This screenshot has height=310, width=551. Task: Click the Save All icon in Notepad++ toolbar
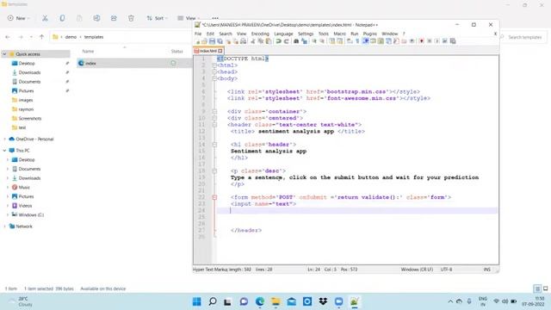point(220,41)
